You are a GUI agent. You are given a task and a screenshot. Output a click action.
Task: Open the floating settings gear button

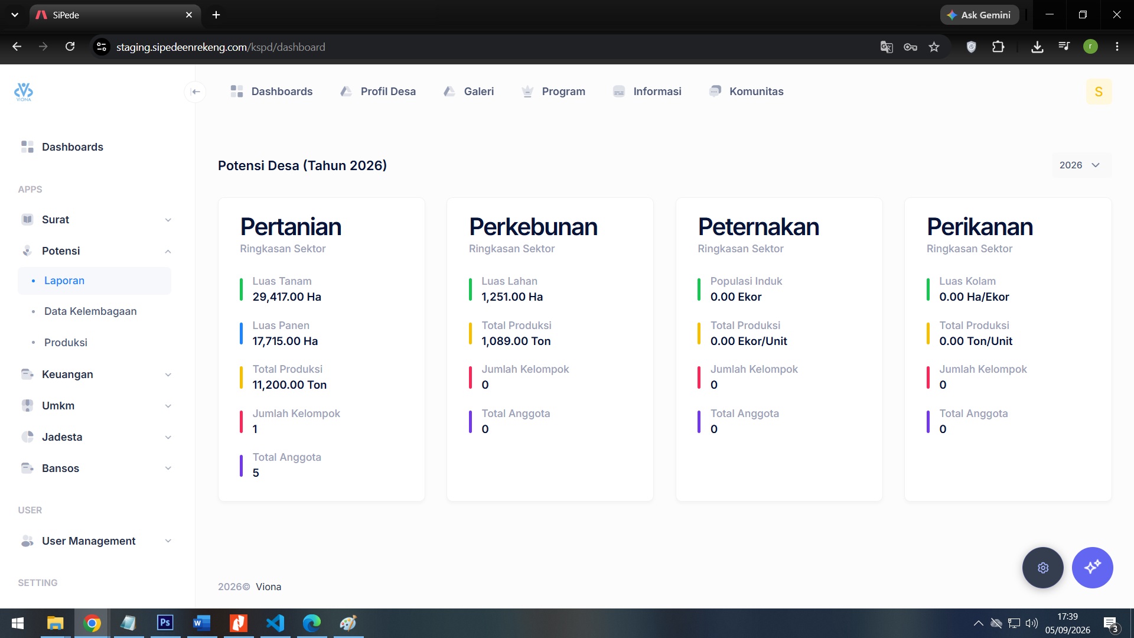[1043, 568]
